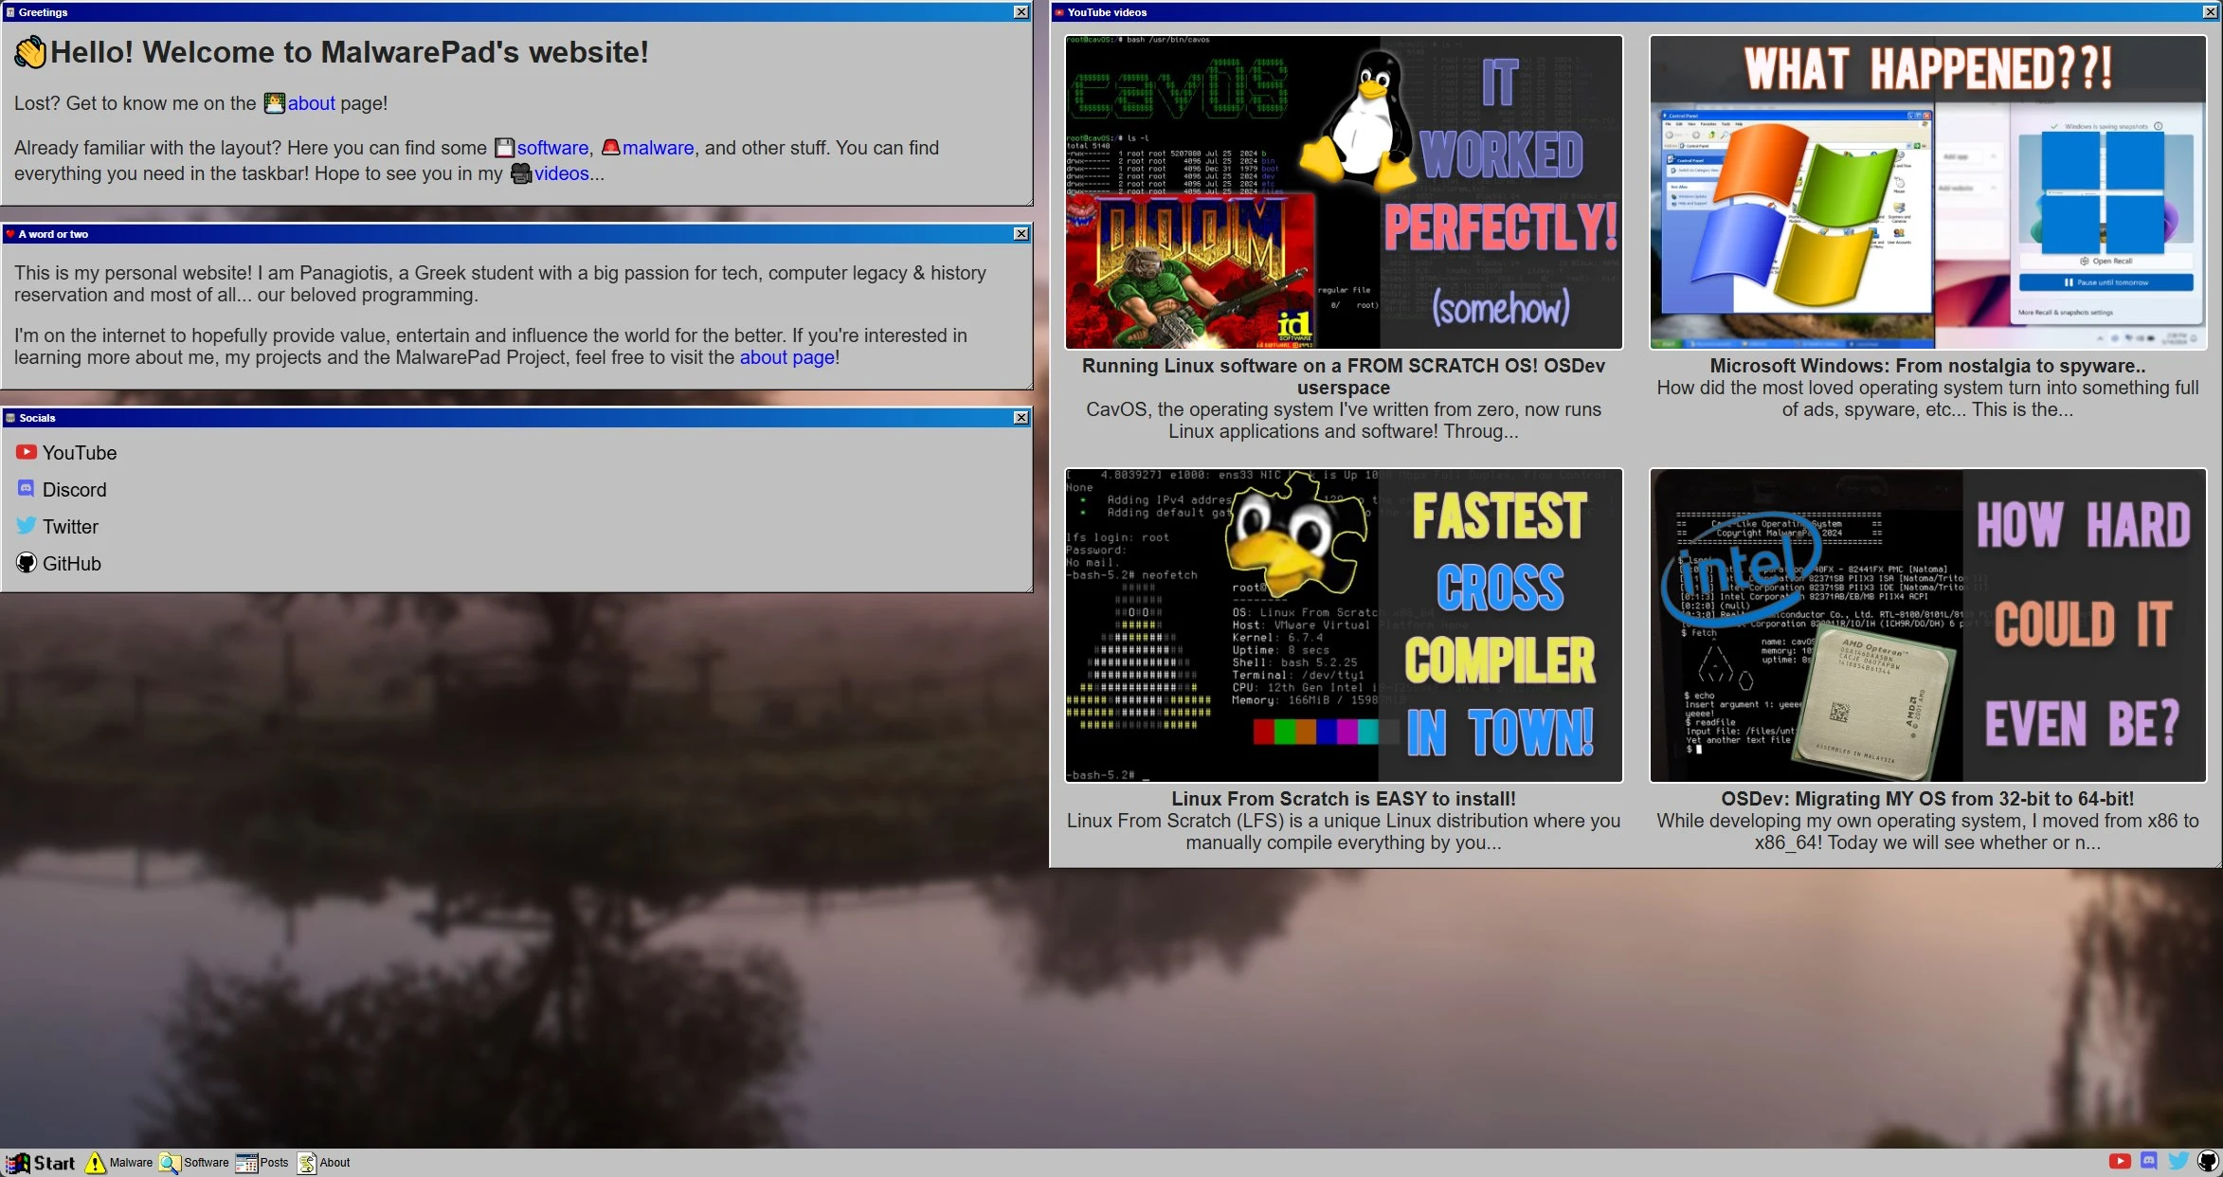Open the 'WHAT HAPPENED??!' Windows video thumbnail
The width and height of the screenshot is (2223, 1177).
tap(1927, 192)
